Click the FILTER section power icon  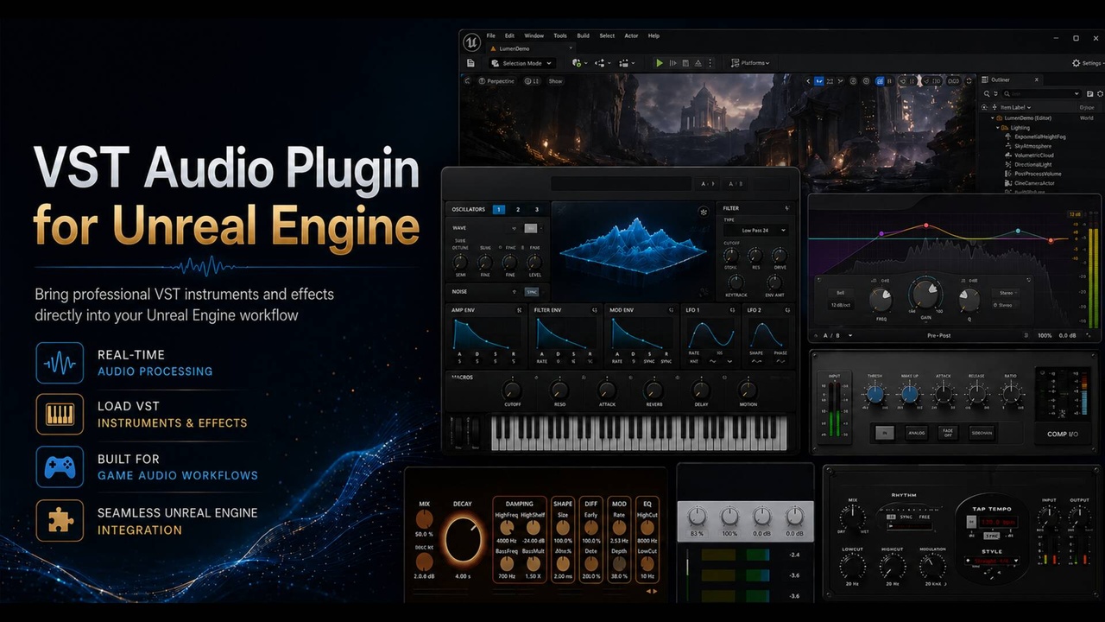[x=786, y=208]
